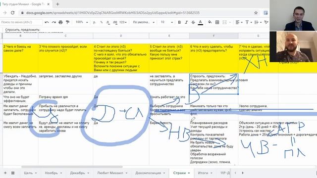Select cell 'Уволю сотрудника'
This screenshot has height=178, width=317.
[x=258, y=112]
